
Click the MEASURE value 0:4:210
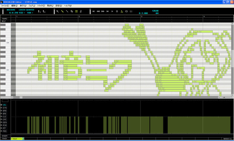(x=14, y=13)
